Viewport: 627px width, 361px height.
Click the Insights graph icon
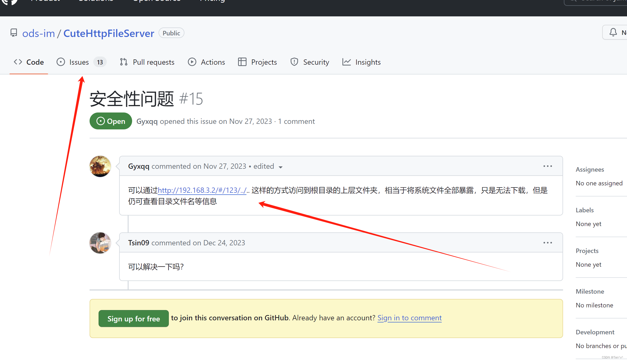tap(347, 62)
